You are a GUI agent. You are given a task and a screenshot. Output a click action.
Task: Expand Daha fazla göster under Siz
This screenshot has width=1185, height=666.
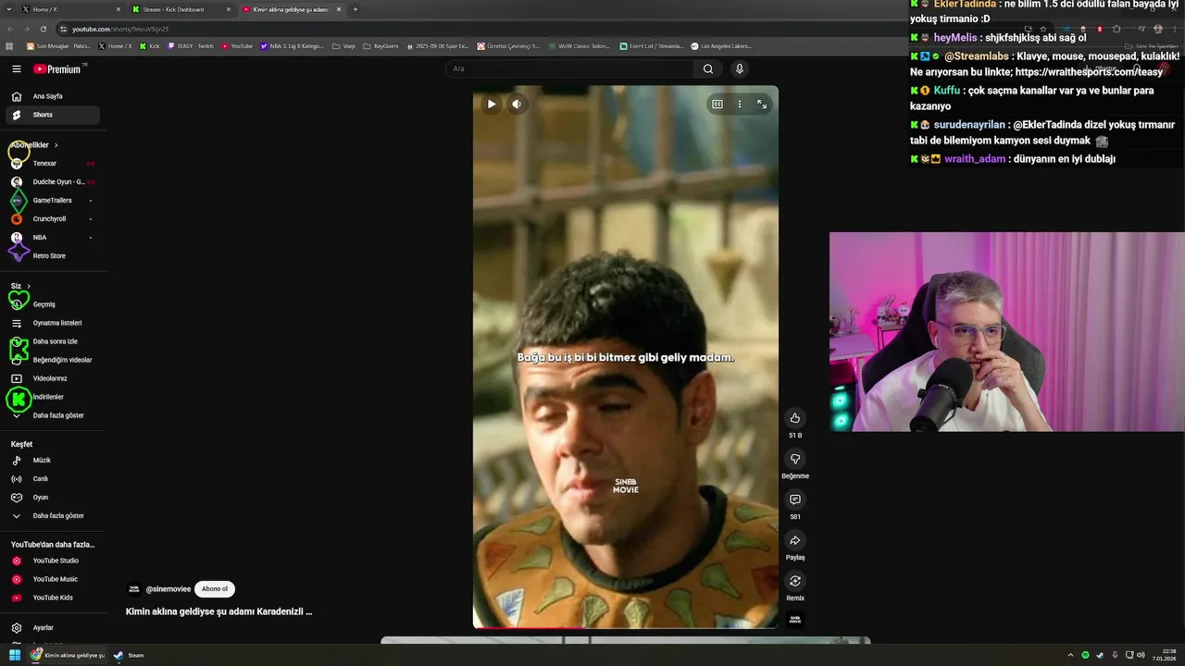coord(52,415)
